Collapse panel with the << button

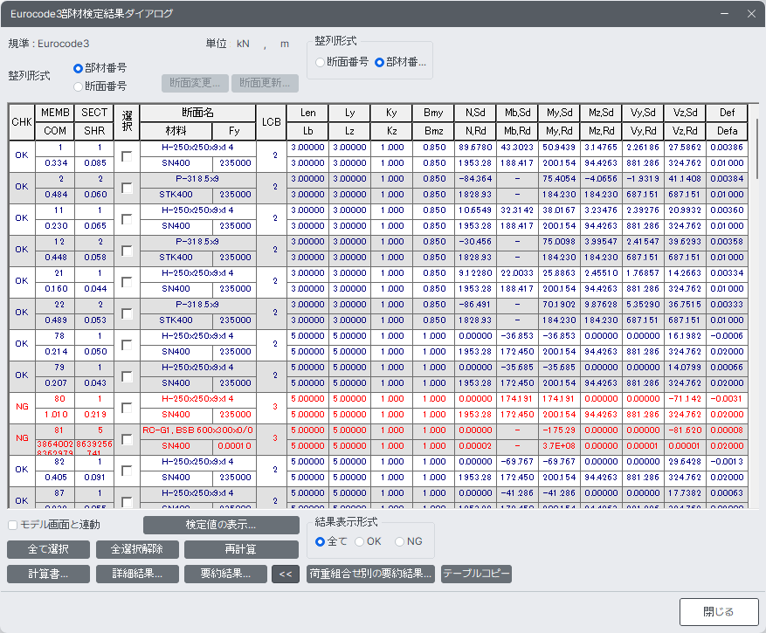pos(286,574)
